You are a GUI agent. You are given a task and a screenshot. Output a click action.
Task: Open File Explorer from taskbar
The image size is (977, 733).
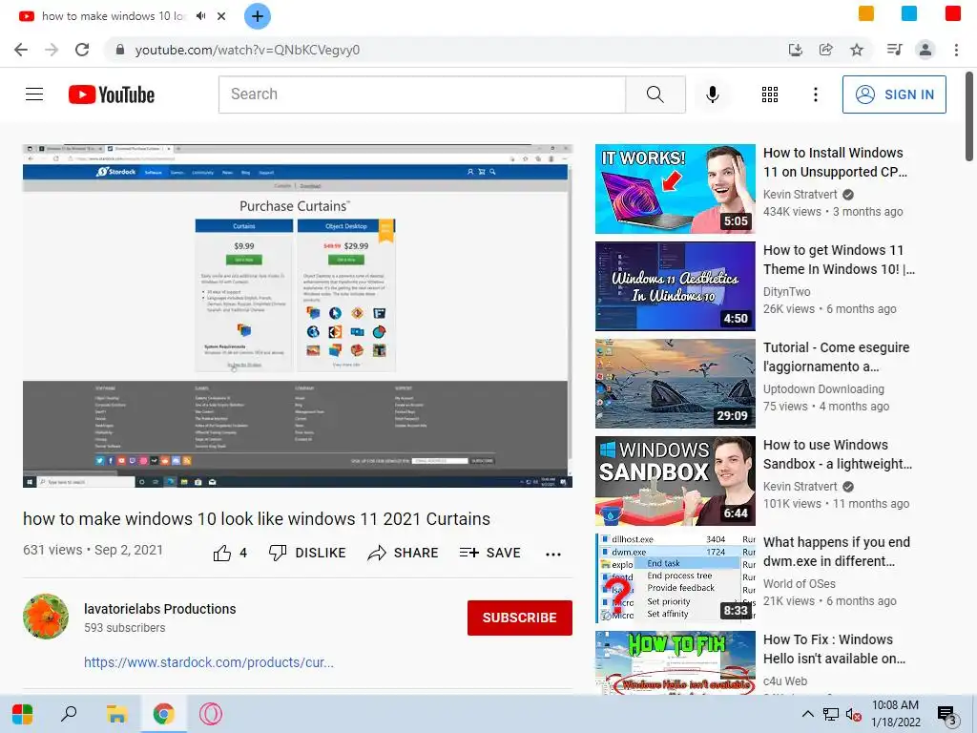tap(116, 714)
